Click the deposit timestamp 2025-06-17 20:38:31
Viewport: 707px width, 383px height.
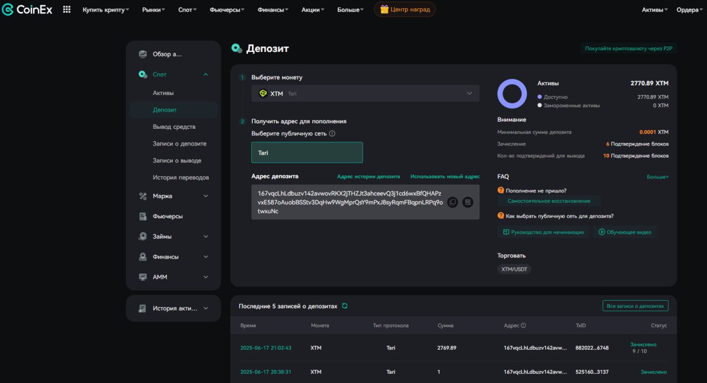click(266, 372)
